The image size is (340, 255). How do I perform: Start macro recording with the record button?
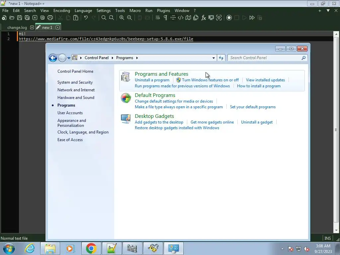229,18
